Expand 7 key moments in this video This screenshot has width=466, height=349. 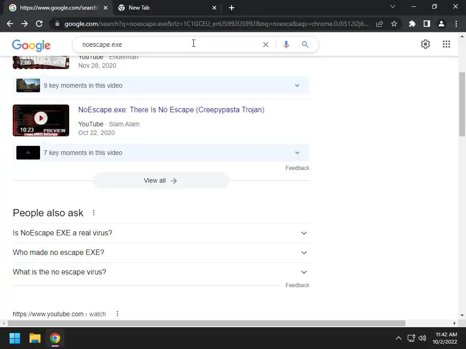pos(161,153)
